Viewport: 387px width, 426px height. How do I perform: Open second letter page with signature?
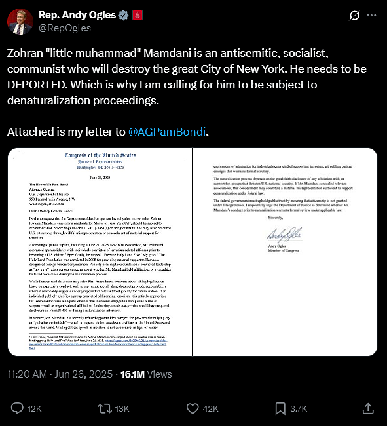285,252
